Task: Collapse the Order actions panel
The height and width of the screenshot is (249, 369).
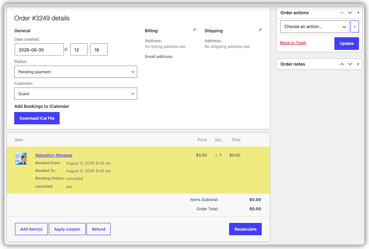Action: tap(358, 13)
